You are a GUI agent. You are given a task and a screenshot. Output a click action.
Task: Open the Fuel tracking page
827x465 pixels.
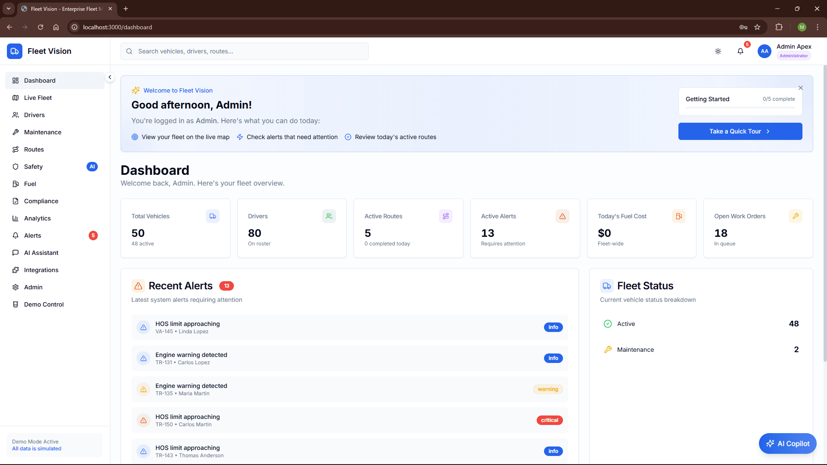[x=30, y=184]
